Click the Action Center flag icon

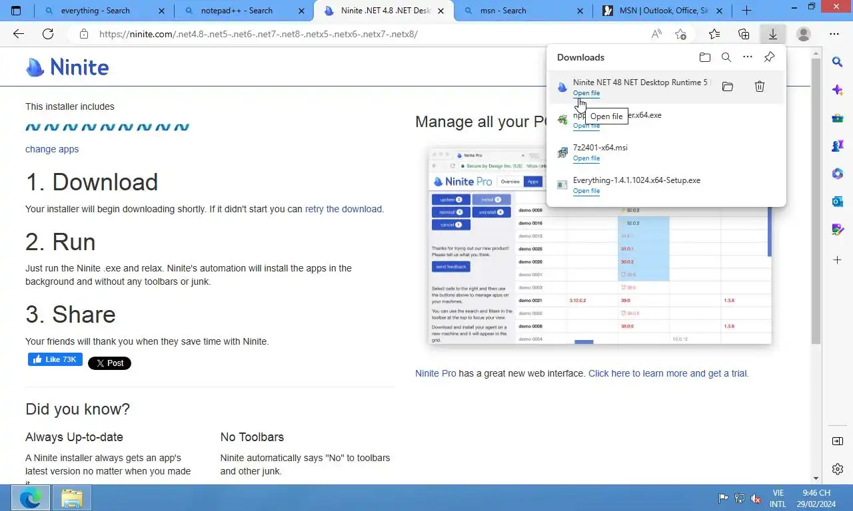pos(723,498)
